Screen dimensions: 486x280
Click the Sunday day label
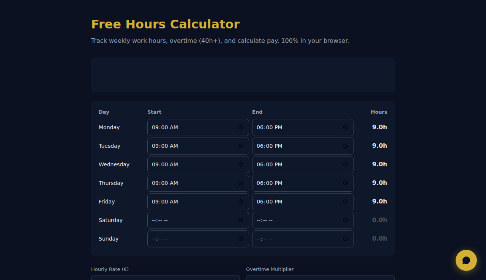(109, 239)
